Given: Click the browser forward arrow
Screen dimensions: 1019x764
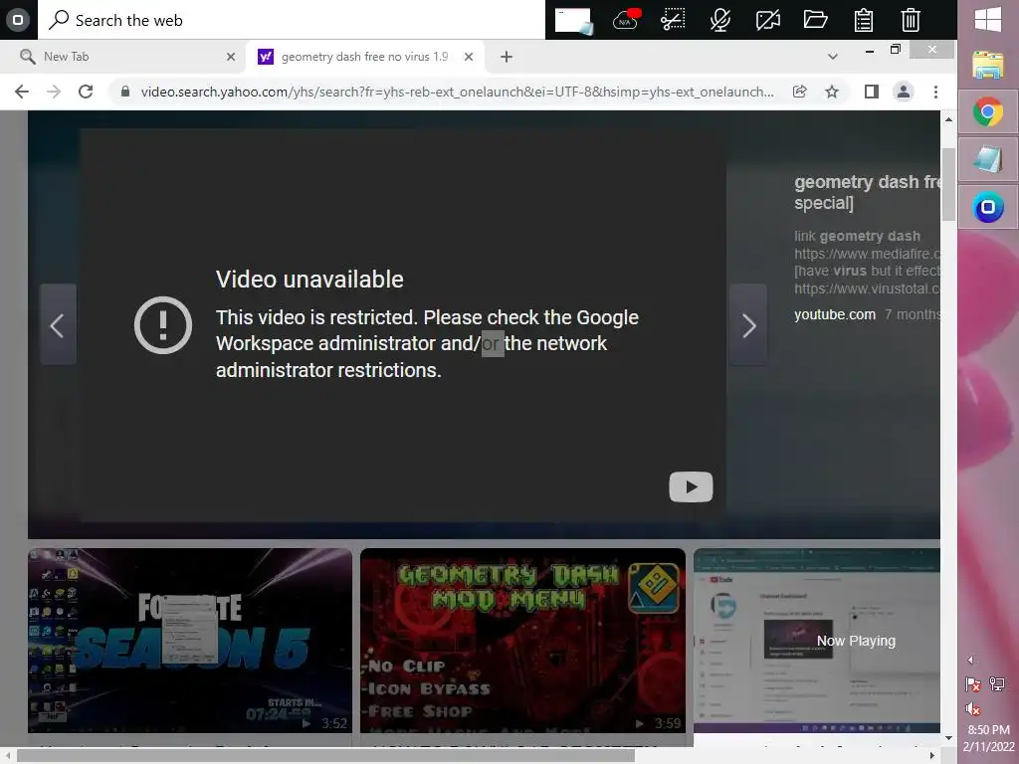Looking at the screenshot, I should 54,92.
